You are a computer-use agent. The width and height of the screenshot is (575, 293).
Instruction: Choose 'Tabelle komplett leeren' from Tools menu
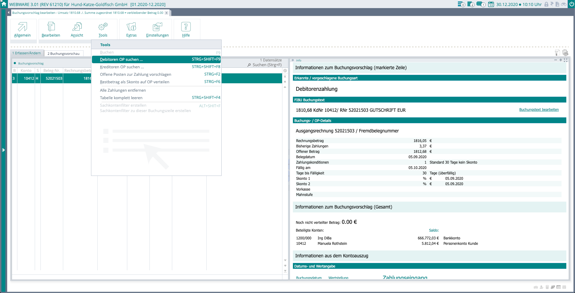pyautogui.click(x=121, y=98)
